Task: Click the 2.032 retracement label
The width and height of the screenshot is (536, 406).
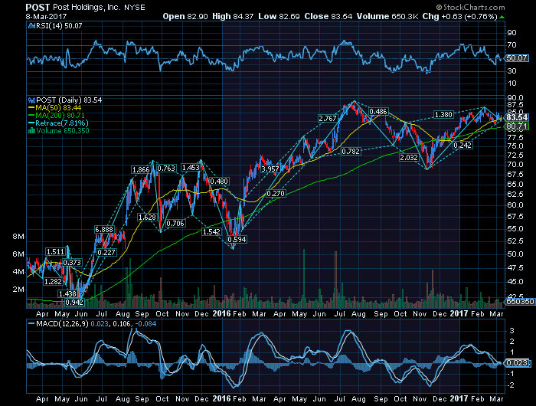Action: [409, 157]
